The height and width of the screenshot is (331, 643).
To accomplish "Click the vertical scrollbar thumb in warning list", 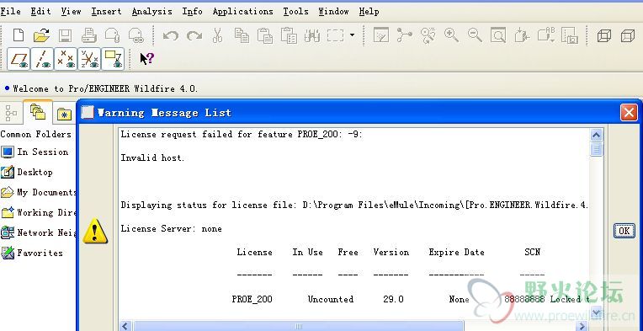I will click(x=596, y=149).
